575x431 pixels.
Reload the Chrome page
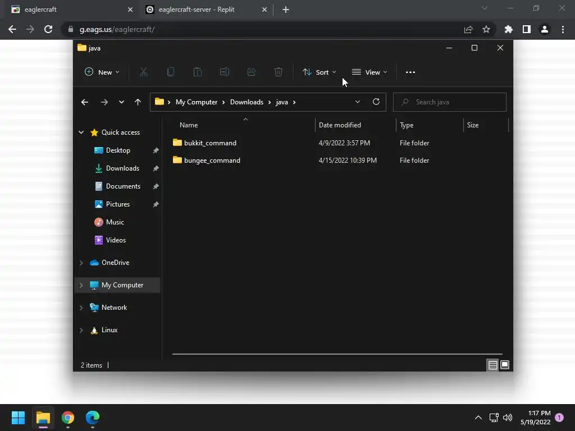point(48,29)
